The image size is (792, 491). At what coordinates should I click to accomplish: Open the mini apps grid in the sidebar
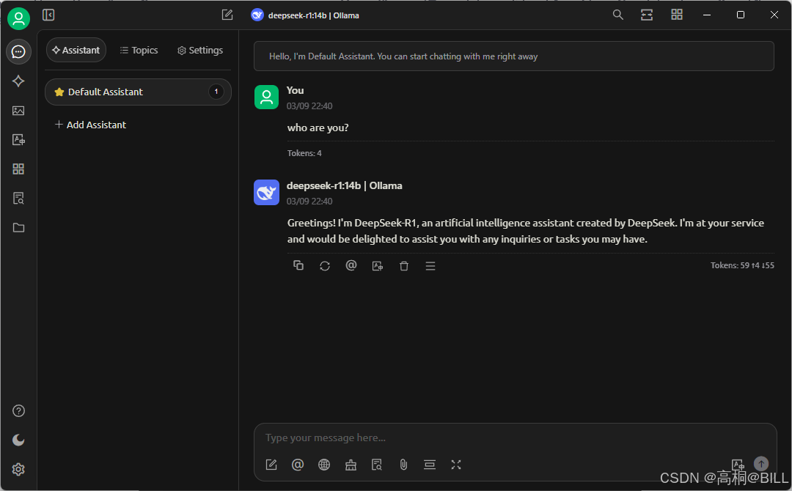[18, 169]
